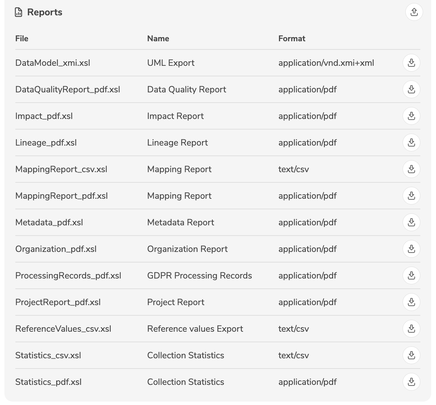
Task: Download the Metadata Report
Action: point(411,222)
